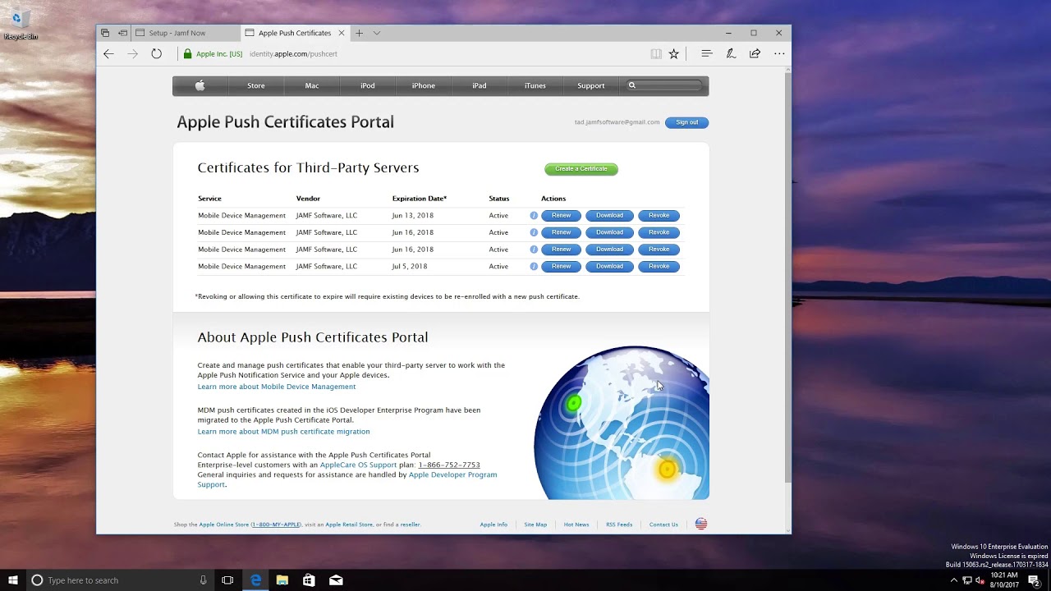The height and width of the screenshot is (591, 1051).
Task: Close the Apple Push Certificates tab
Action: [342, 33]
